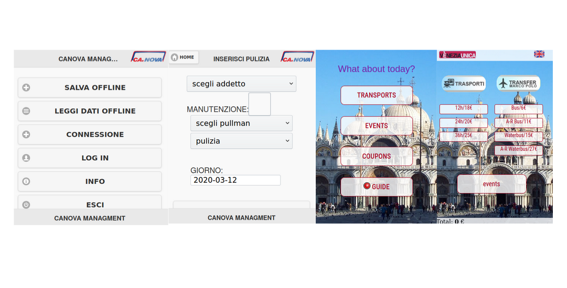Open the 'scegli addetto' dropdown
The width and height of the screenshot is (567, 288).
pyautogui.click(x=241, y=84)
